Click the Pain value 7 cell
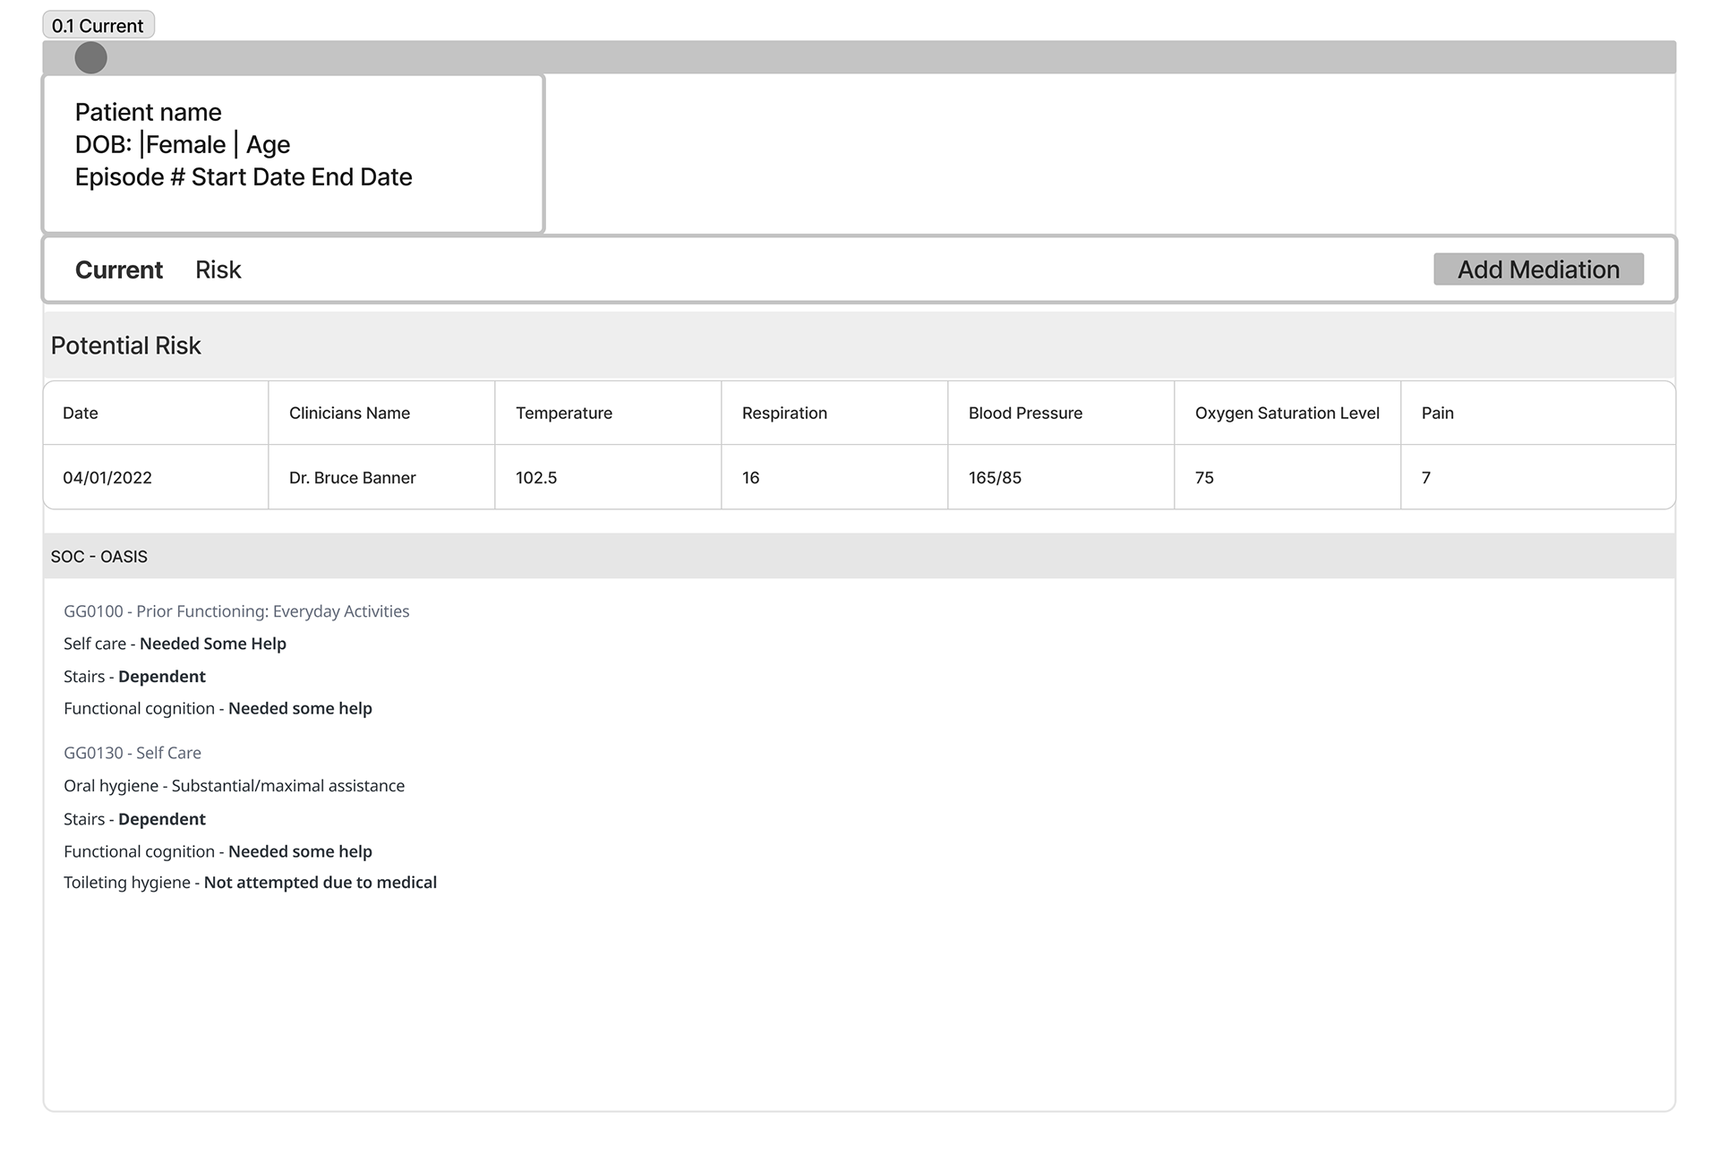1719x1153 pixels. pyautogui.click(x=1426, y=477)
